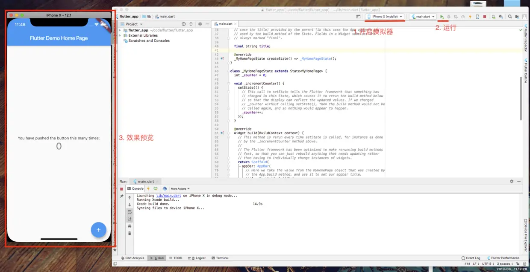Open DevTools with the blue round icon in the Run panel
Viewport: 530px width, 272px height.
165,188
